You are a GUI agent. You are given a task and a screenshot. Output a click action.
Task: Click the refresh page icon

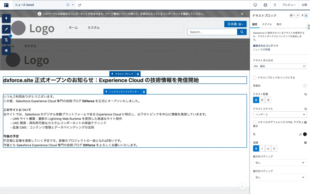[80, 5]
